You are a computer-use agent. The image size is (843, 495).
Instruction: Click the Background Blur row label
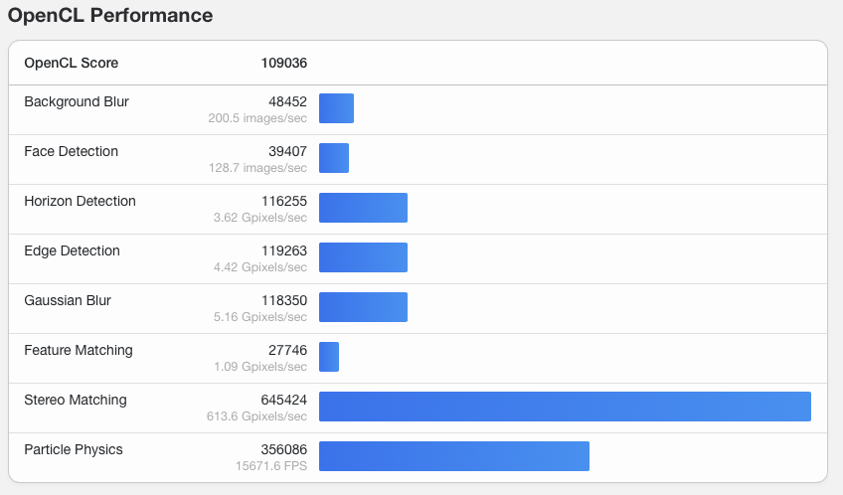coord(77,101)
